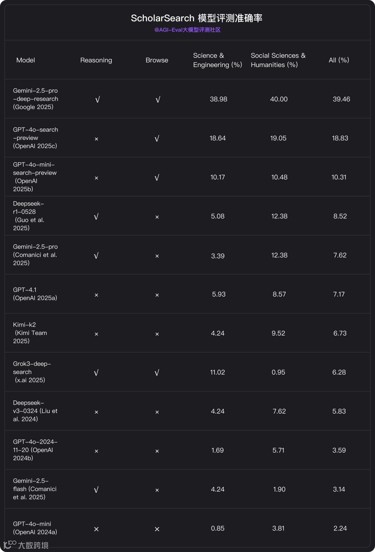The image size is (375, 552).
Task: Click the Browse checkmark for Grok3-deep-search
Action: 157,373
